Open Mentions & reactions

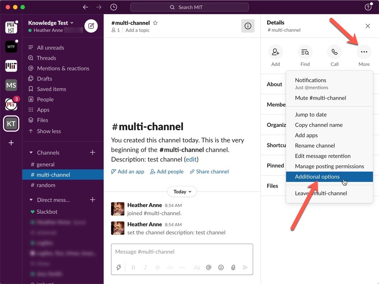tap(63, 68)
